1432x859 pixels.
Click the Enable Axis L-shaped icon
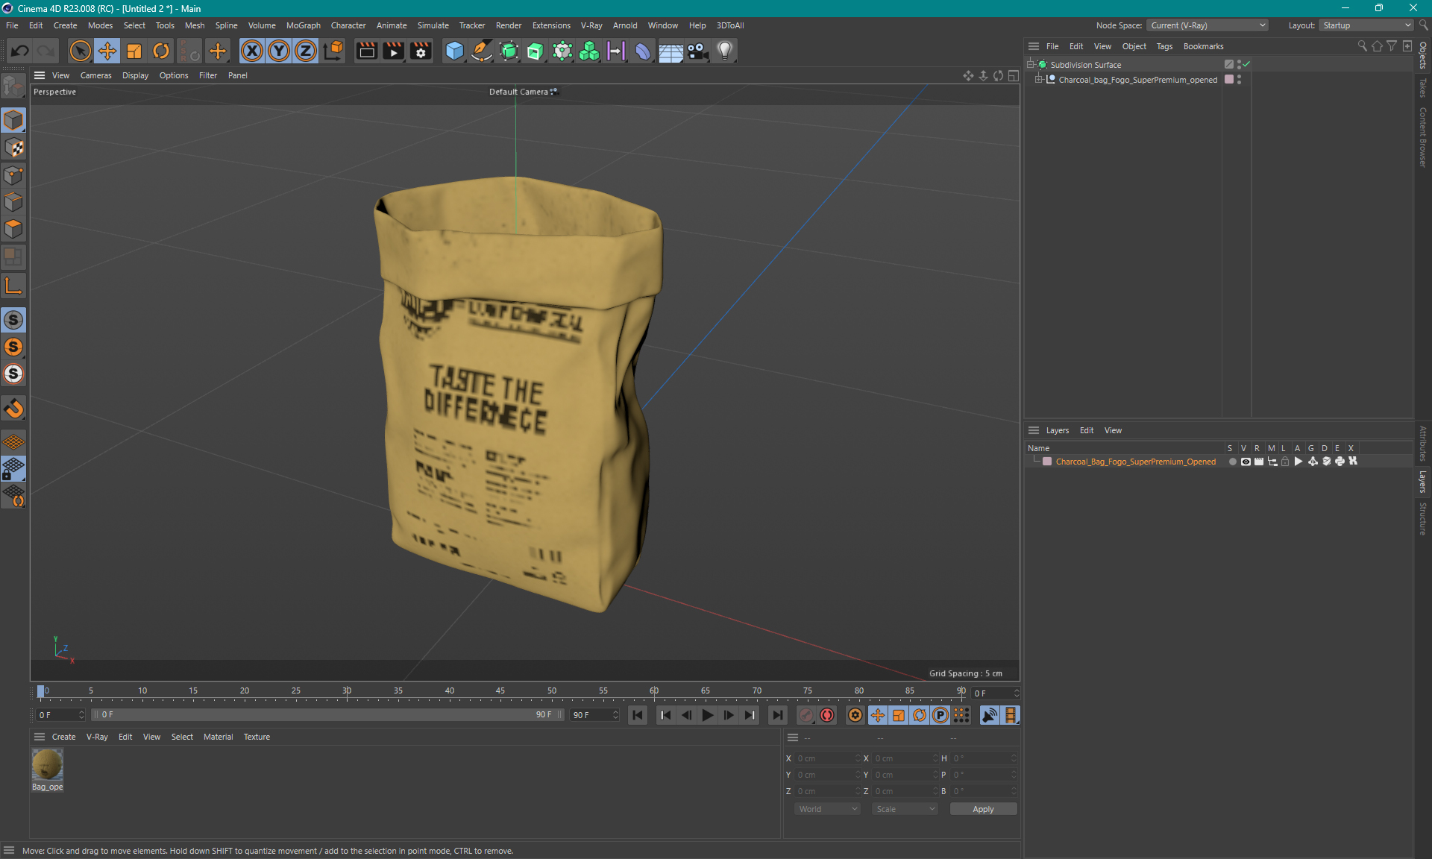(13, 286)
